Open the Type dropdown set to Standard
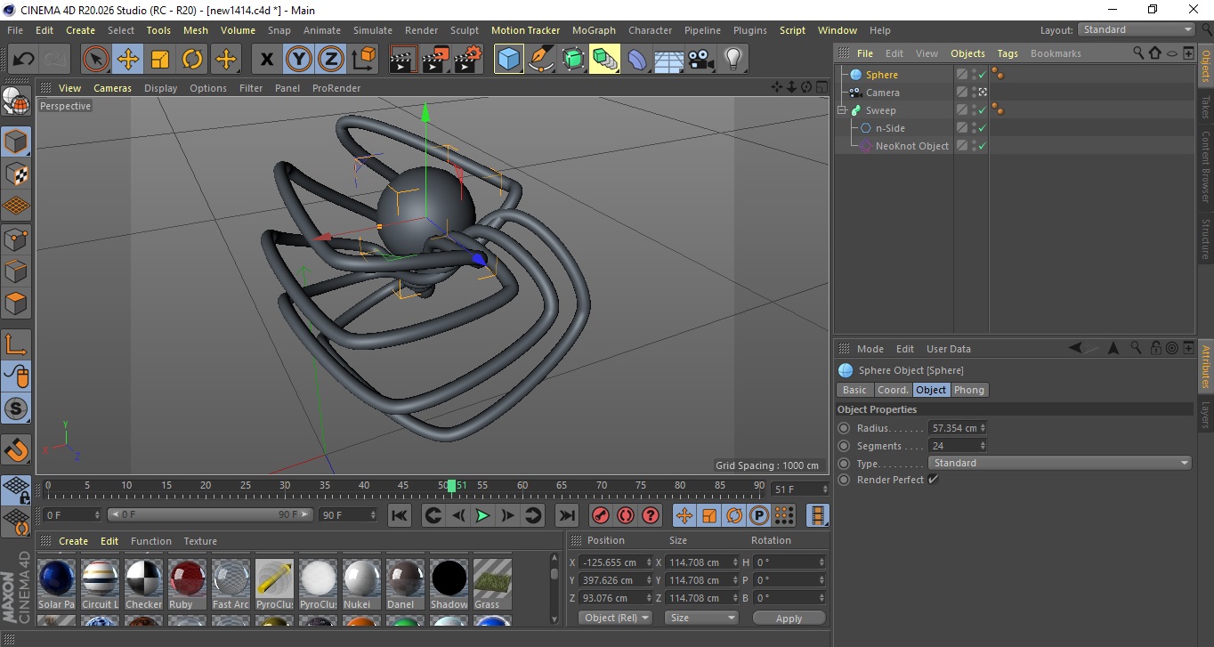 click(x=1059, y=463)
